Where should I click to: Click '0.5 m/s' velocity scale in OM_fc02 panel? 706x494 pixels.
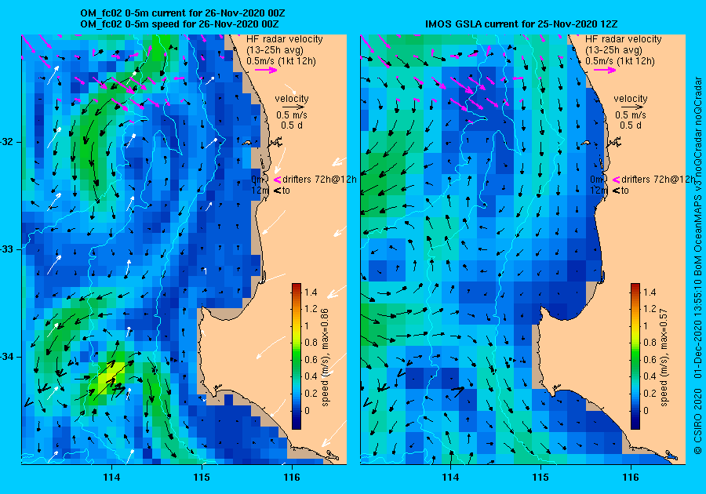(x=292, y=115)
